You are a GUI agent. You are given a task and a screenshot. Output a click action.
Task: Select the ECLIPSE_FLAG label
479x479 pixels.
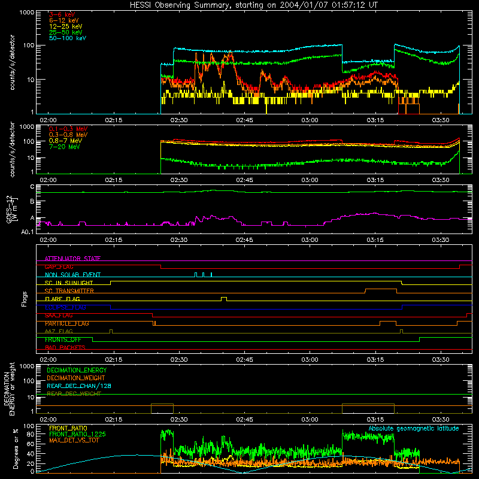click(x=65, y=307)
